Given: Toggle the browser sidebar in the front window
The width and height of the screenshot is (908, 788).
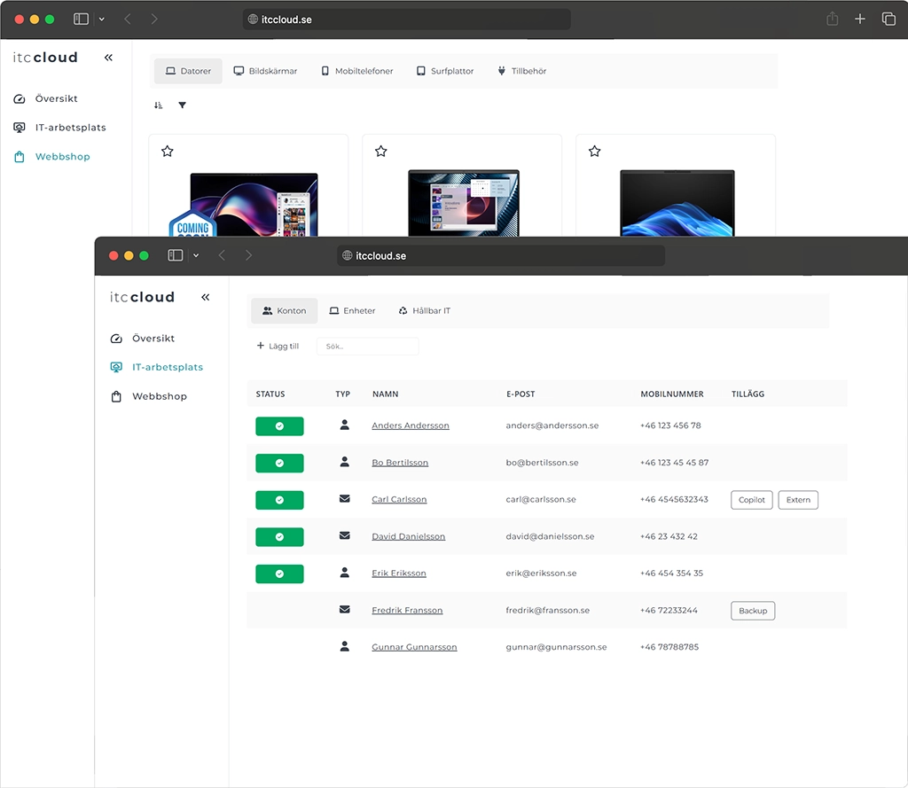Looking at the screenshot, I should [x=176, y=255].
